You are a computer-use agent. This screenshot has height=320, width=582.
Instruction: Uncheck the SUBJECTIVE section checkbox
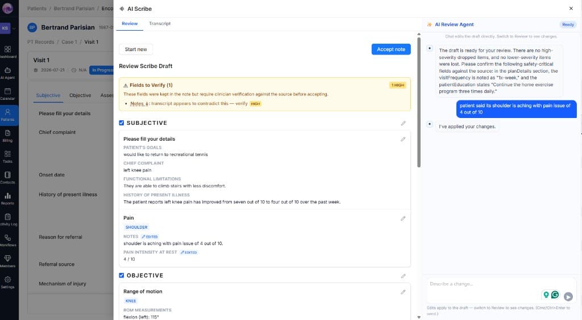click(x=122, y=123)
